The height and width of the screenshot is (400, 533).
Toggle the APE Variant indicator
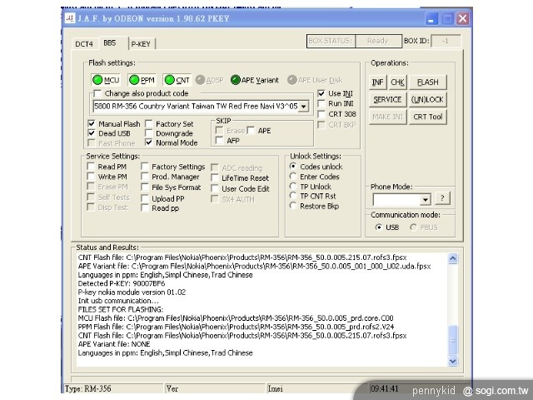[x=254, y=80]
